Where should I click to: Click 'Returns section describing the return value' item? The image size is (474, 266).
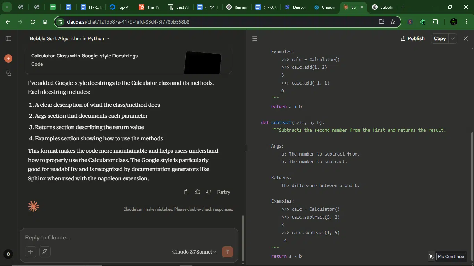click(x=90, y=127)
